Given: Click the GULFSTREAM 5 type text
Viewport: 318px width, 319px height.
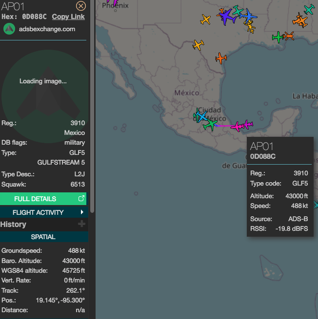Looking at the screenshot, I should pyautogui.click(x=61, y=162).
